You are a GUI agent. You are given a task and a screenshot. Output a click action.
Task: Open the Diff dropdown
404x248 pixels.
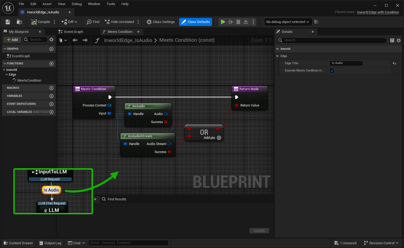69,22
